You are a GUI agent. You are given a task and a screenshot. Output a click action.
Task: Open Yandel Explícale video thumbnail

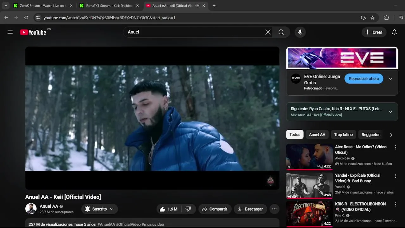coord(309,186)
